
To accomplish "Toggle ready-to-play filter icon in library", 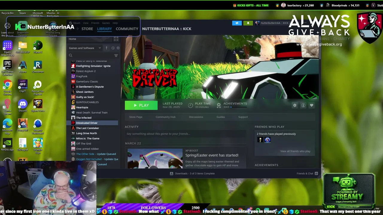I will 118,48.
